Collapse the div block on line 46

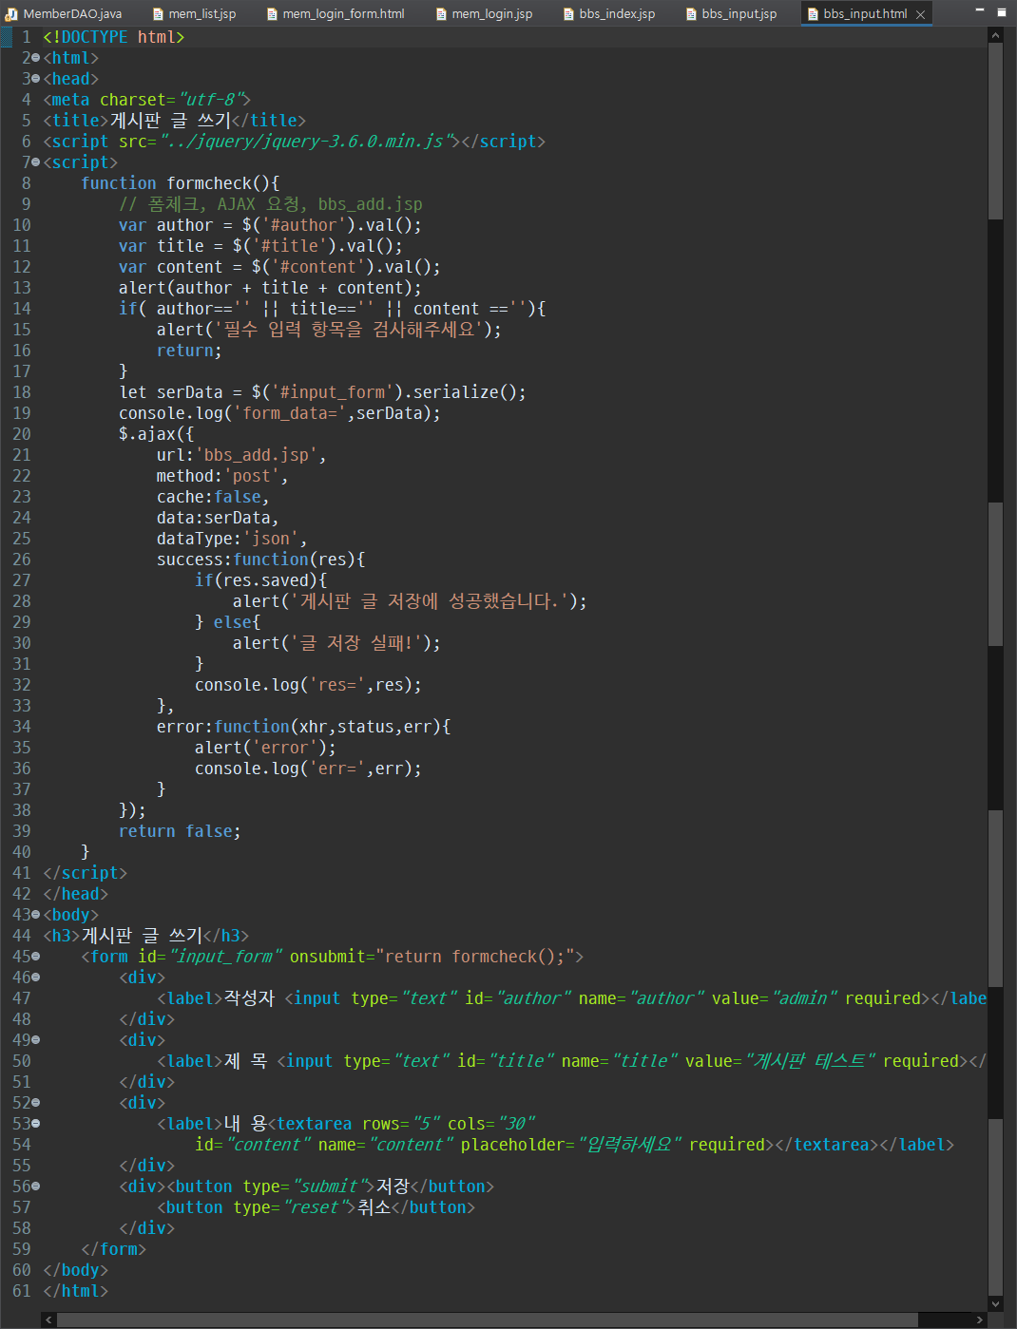click(35, 978)
